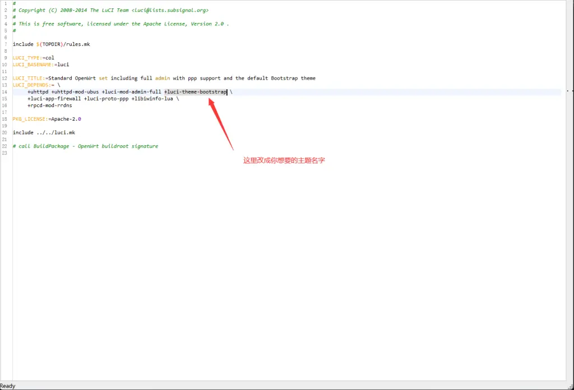The height and width of the screenshot is (390, 574).
Task: Click line number 14 in the gutter
Action: pyautogui.click(x=4, y=92)
